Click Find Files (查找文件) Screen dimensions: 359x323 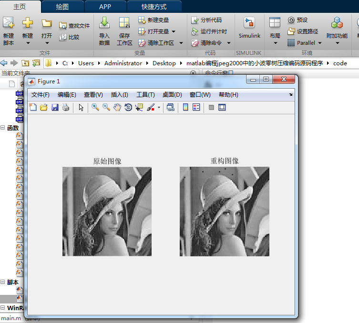(x=74, y=26)
